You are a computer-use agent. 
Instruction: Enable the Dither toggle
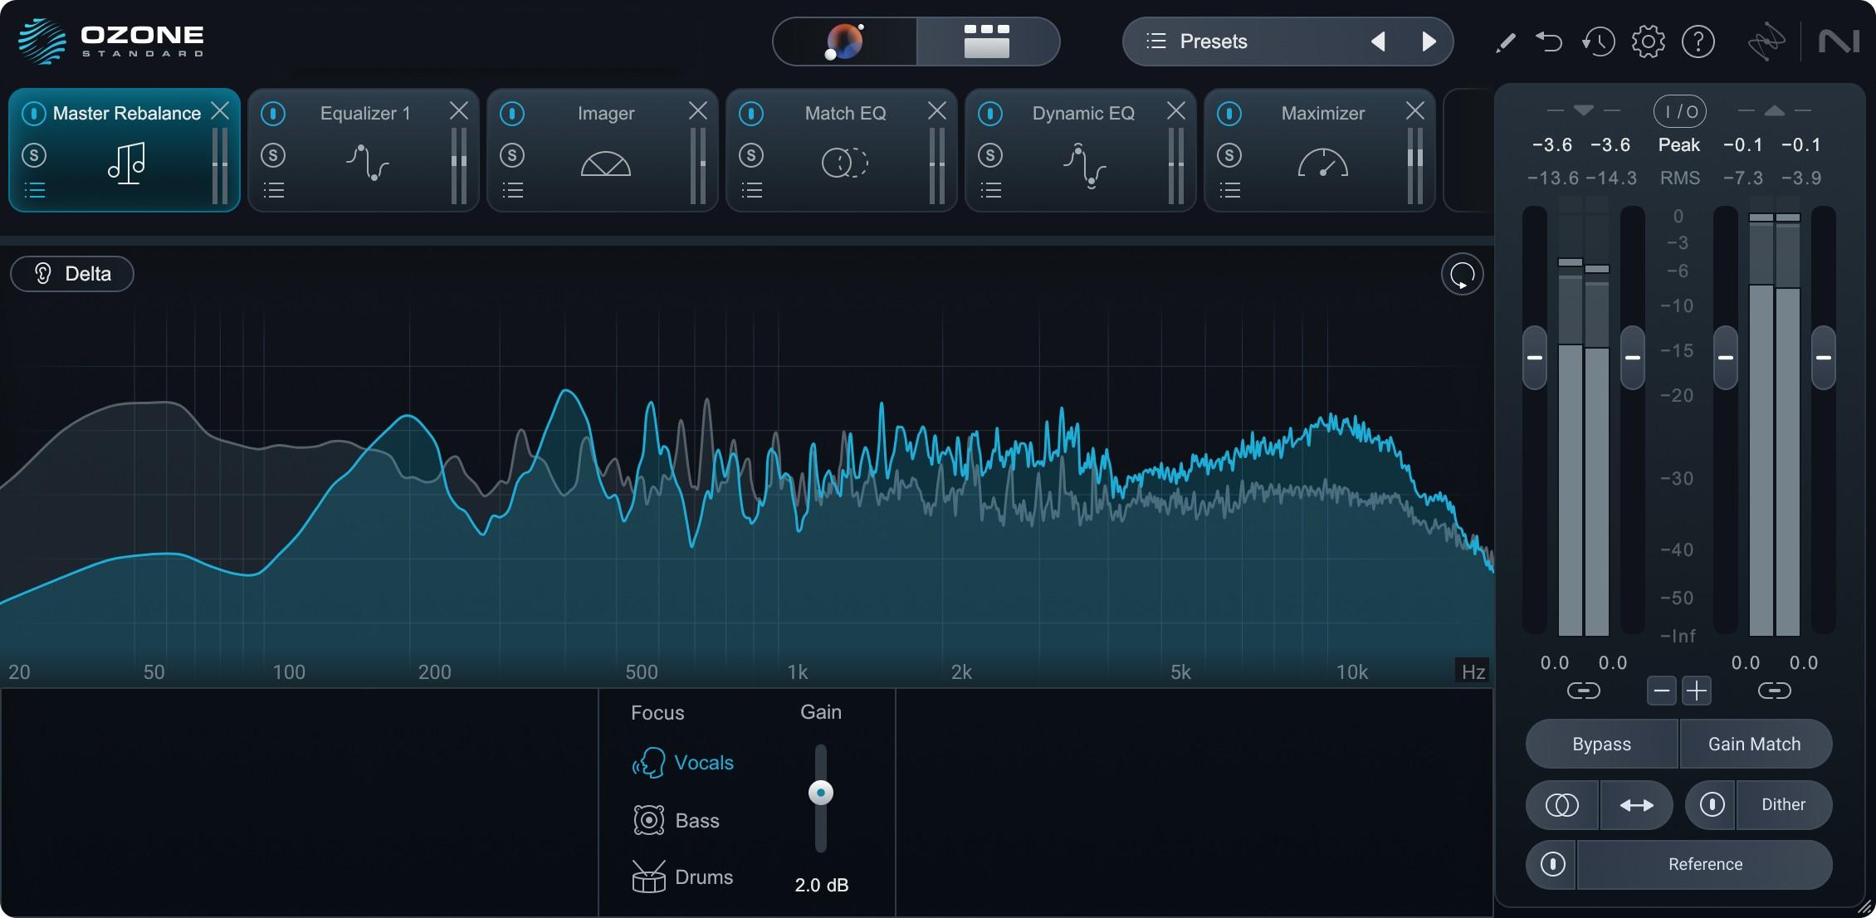1784,804
